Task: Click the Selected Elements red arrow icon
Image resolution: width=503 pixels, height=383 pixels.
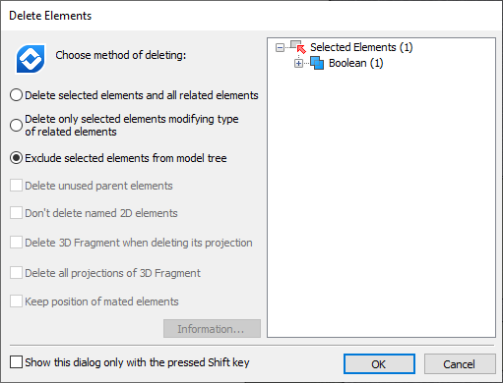Action: (x=298, y=47)
